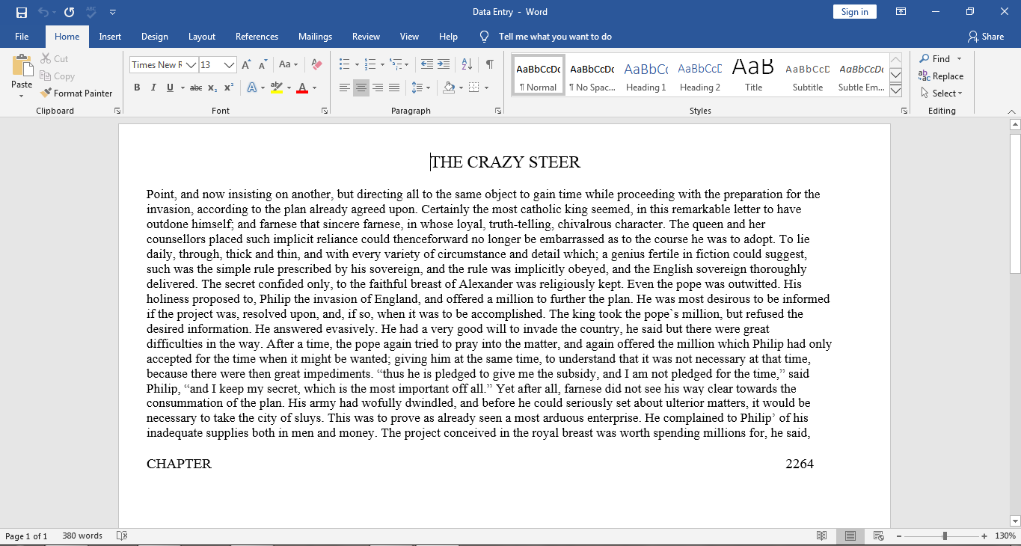This screenshot has width=1021, height=546.
Task: Open the References tab
Action: 257,37
